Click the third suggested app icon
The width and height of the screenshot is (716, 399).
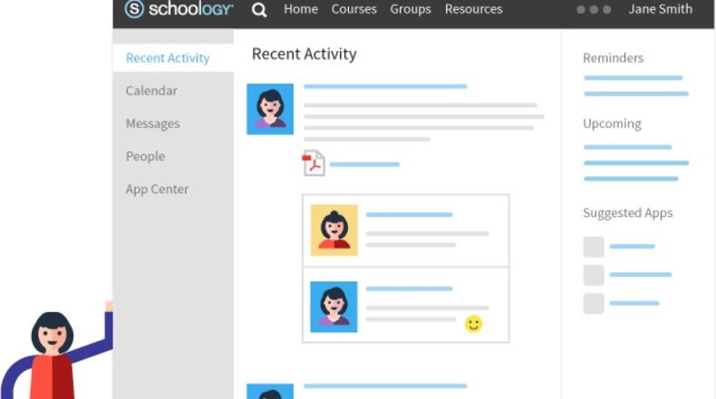point(594,304)
